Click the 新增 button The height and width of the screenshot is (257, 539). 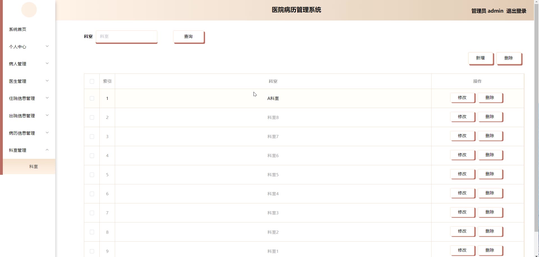pyautogui.click(x=481, y=58)
